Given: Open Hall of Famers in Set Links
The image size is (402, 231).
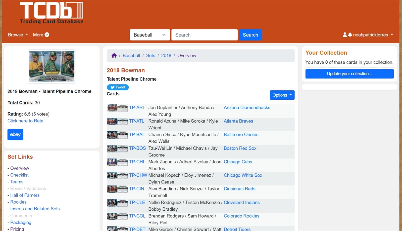Looking at the screenshot, I should tap(25, 195).
